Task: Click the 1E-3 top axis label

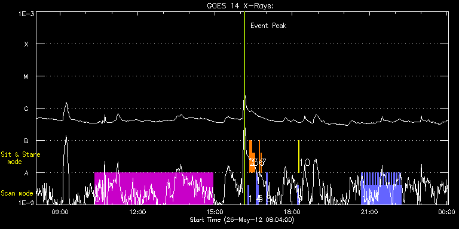Action: point(26,14)
